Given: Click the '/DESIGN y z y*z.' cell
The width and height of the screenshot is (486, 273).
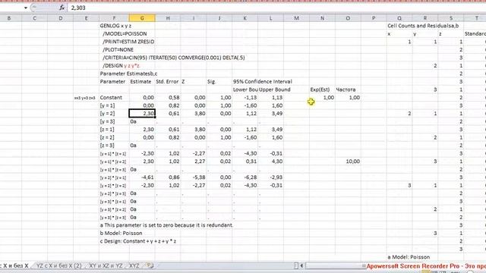Looking at the screenshot, I should click(x=121, y=66).
